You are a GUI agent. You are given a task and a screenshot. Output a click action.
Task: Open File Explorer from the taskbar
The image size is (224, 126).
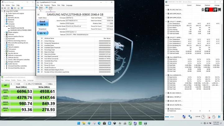pos(84,123)
